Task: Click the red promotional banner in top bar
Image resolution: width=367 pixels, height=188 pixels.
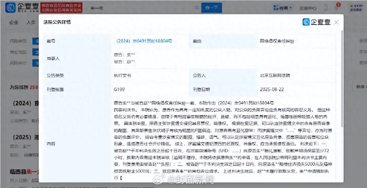Action: [61, 7]
